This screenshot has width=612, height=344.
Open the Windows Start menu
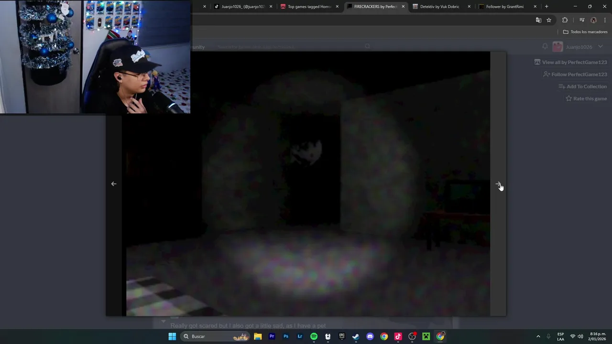[172, 336]
